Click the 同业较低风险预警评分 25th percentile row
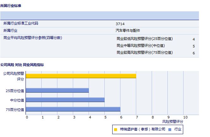This screenshot has width=210, height=137. click(x=145, y=39)
